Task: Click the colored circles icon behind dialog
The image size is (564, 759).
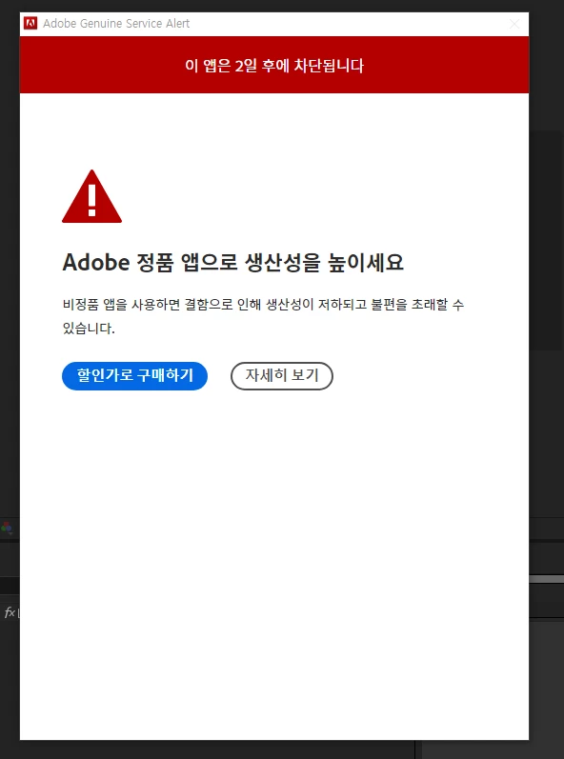Action: [7, 528]
